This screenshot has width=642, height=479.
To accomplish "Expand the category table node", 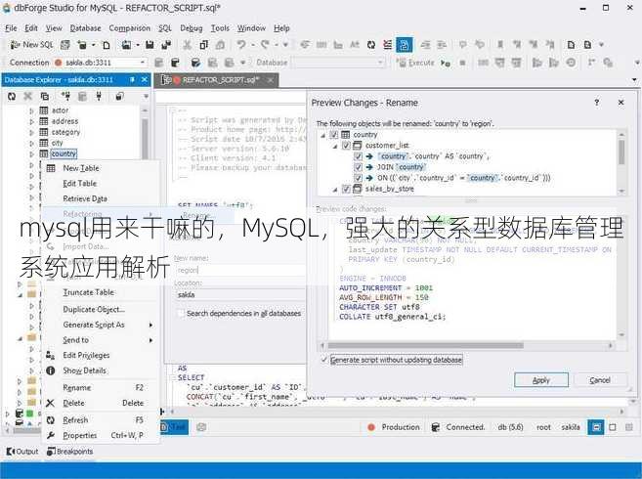I will (31, 132).
